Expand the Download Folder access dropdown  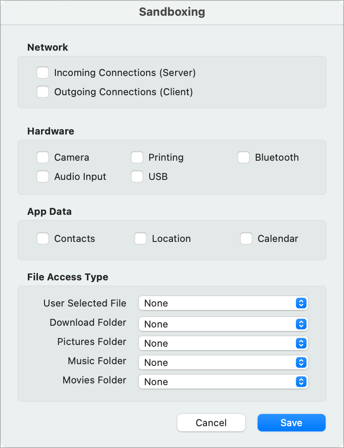click(x=223, y=324)
